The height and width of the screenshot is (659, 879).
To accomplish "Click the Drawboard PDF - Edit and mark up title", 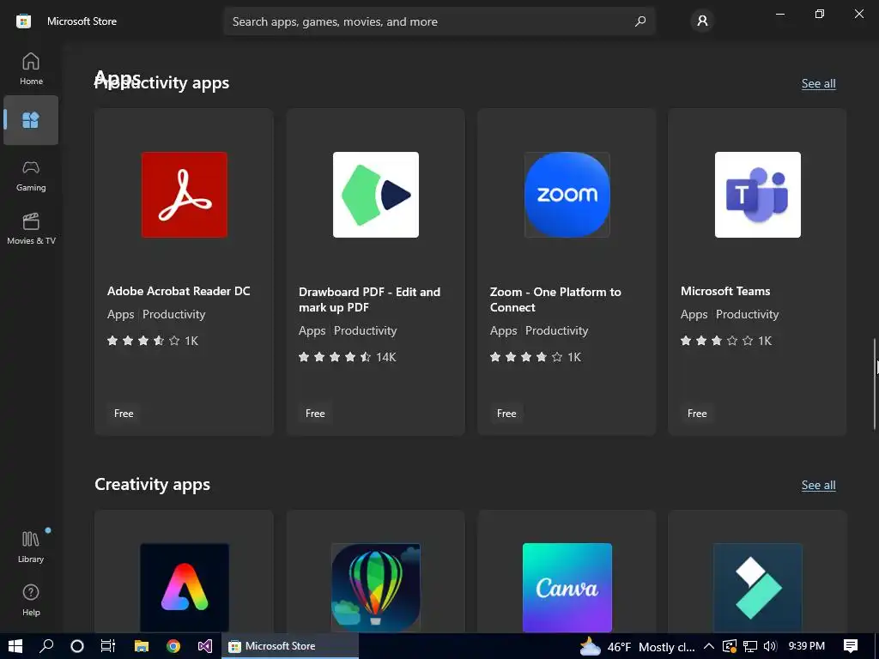I will click(369, 299).
